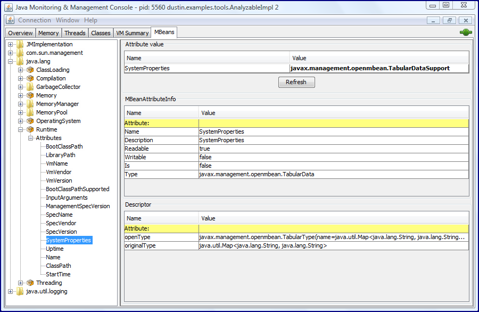The image size is (479, 312).
Task: Select the SystemProperties attribute
Action: click(69, 241)
